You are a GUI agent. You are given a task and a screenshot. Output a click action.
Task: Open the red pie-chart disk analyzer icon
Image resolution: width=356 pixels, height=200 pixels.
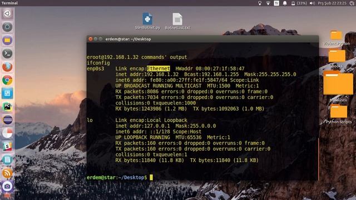7,133
